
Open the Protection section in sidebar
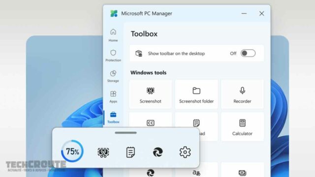113,56
